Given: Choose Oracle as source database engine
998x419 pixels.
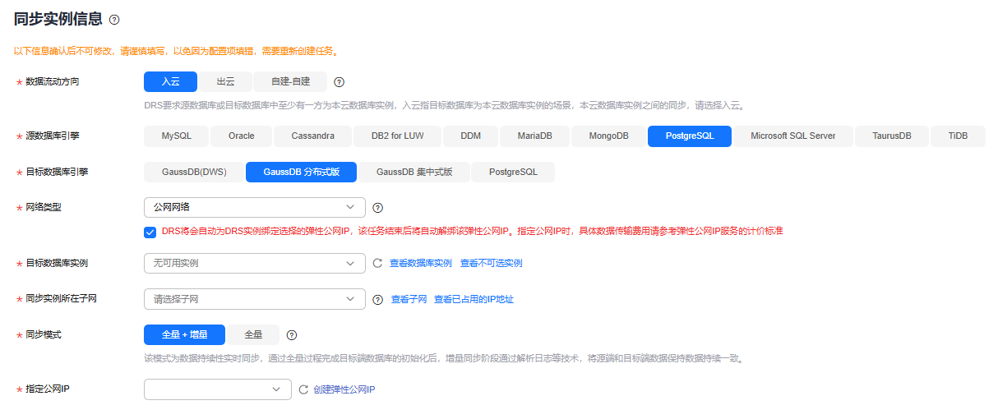Looking at the screenshot, I should [x=241, y=136].
